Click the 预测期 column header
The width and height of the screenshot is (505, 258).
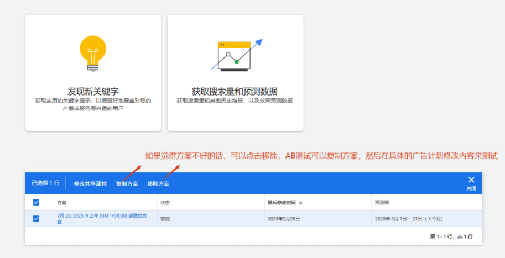click(x=382, y=203)
